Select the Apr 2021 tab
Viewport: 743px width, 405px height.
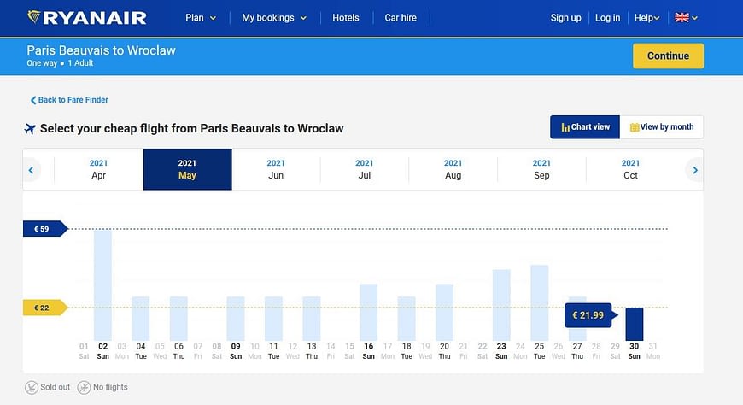pos(98,169)
